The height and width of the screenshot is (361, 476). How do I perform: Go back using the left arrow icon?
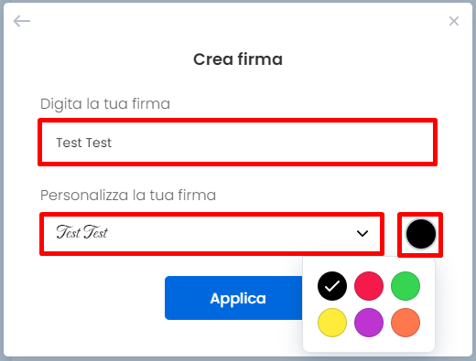coord(22,21)
